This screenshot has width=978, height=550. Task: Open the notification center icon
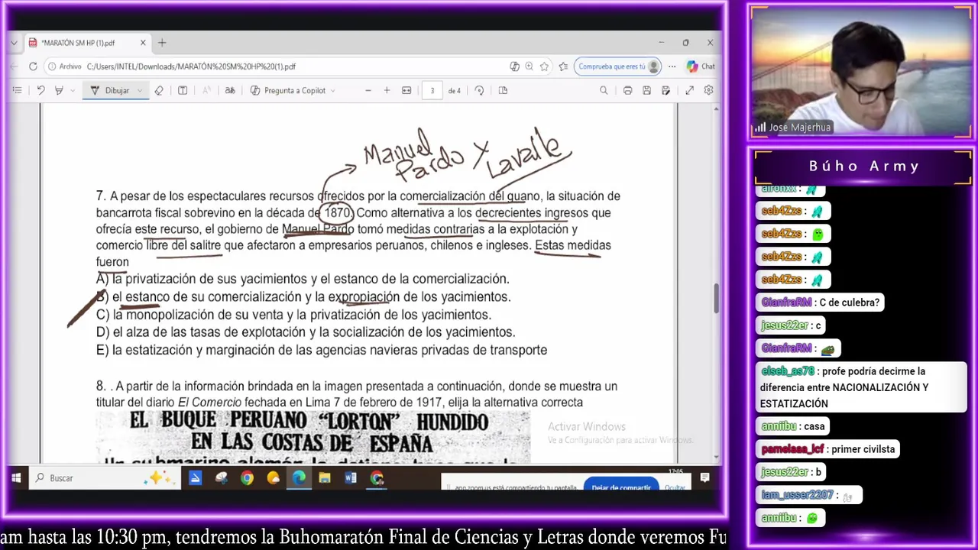pyautogui.click(x=704, y=478)
